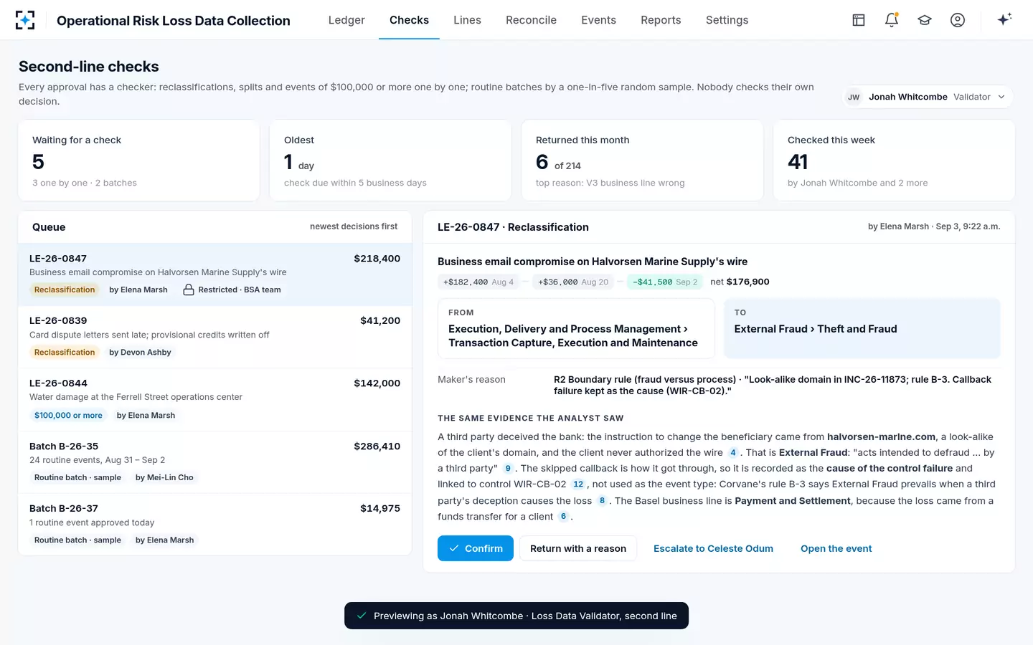
Task: Open Batch B-26-37 in the queue
Action: [x=215, y=524]
